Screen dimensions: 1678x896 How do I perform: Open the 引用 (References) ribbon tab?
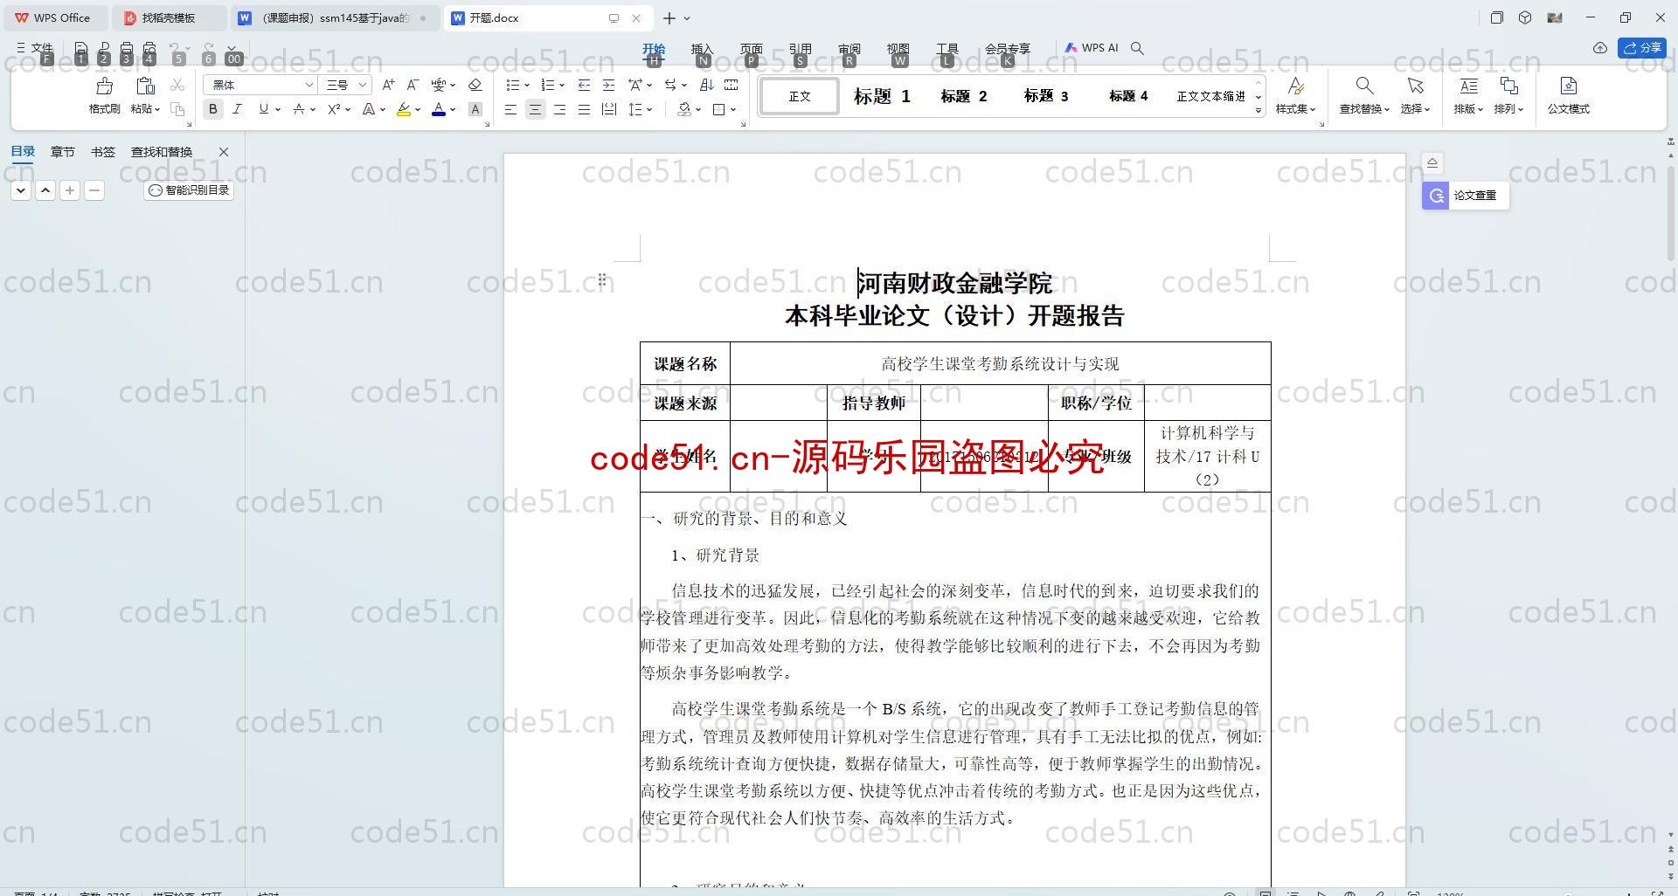pos(800,49)
